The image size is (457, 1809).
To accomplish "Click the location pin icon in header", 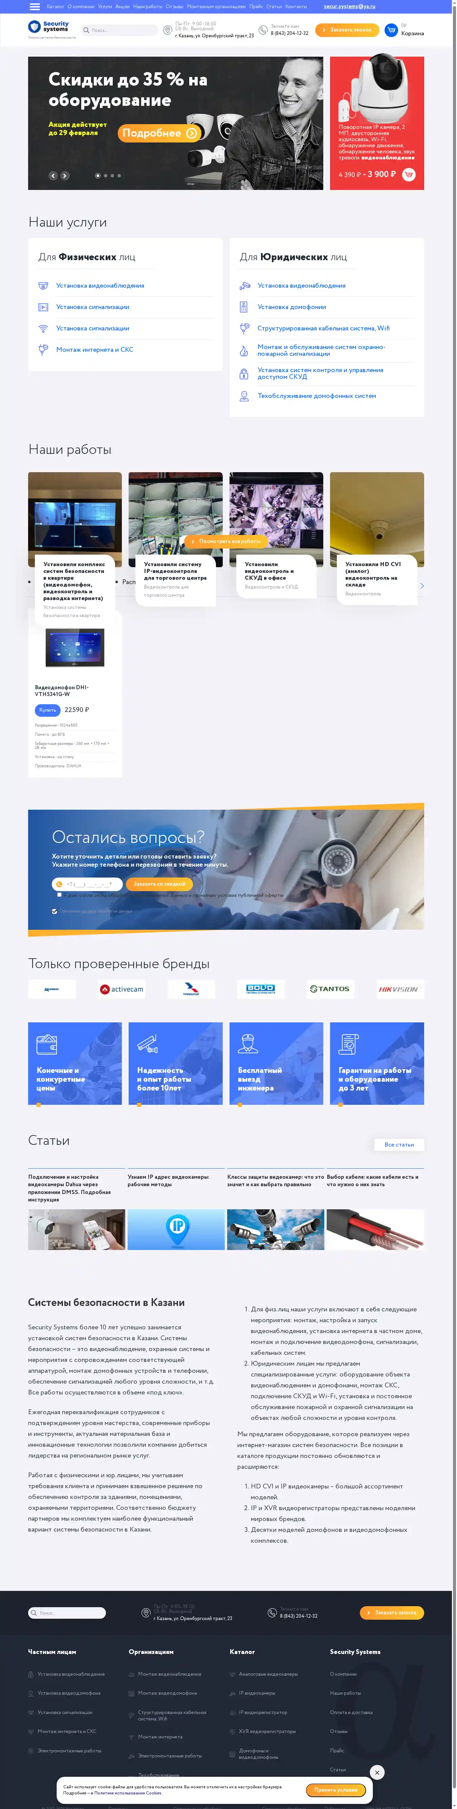I will tap(168, 30).
